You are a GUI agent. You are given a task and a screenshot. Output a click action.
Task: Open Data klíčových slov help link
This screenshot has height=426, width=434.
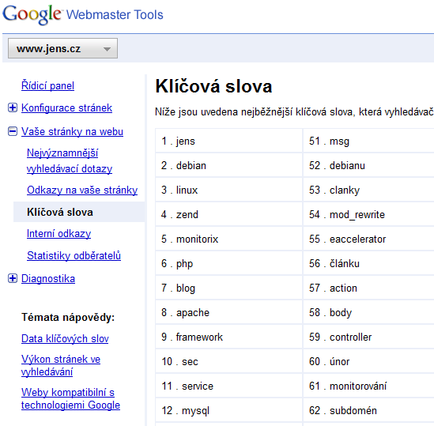click(65, 339)
